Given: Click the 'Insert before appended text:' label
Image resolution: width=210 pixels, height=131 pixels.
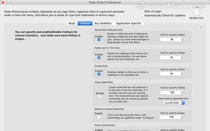Looking at the screenshot, I should (173, 99).
